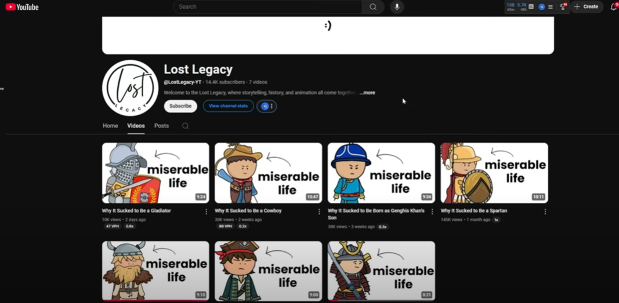Click the bar chart stats icon in toolbar
The height and width of the screenshot is (303, 619).
pos(531,7)
